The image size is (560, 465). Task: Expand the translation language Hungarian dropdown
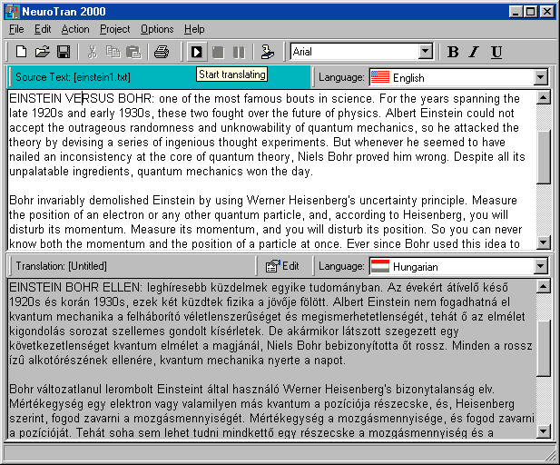point(541,266)
